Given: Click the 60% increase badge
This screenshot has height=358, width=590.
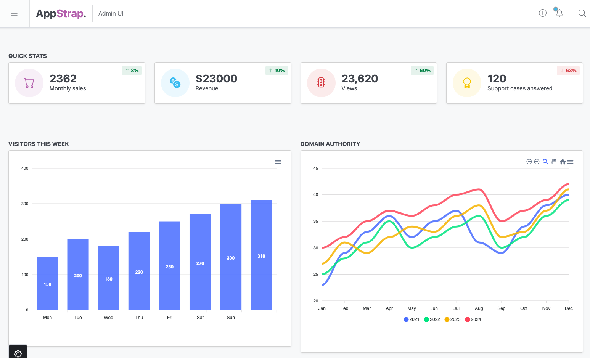Looking at the screenshot, I should pos(422,71).
